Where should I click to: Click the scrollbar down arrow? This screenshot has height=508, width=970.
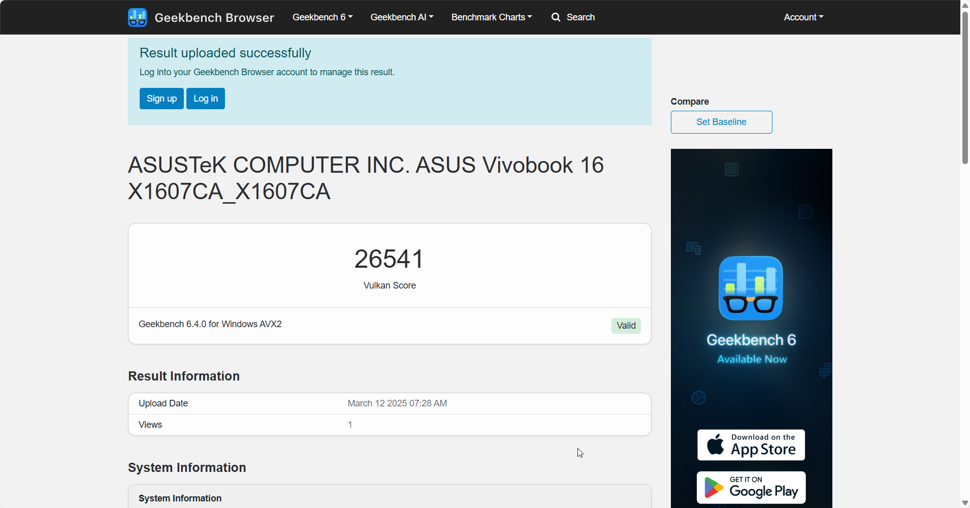point(965,503)
